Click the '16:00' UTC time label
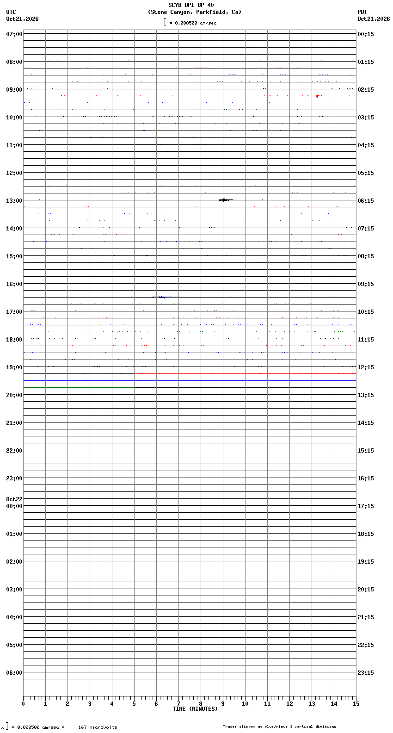Image resolution: width=393 pixels, height=733 pixels. pos(14,284)
